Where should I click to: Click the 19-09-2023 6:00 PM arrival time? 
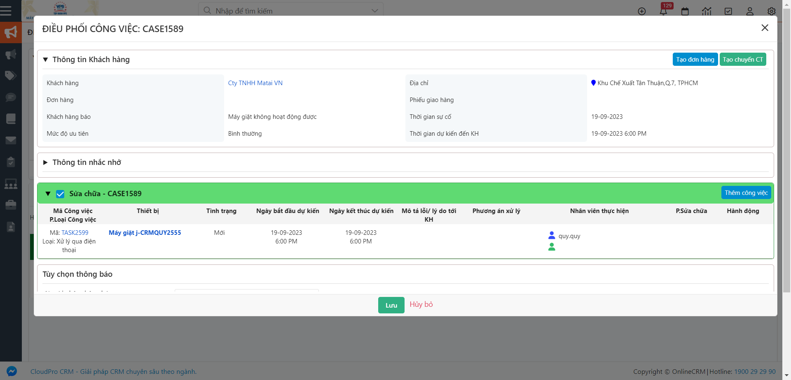pos(619,134)
